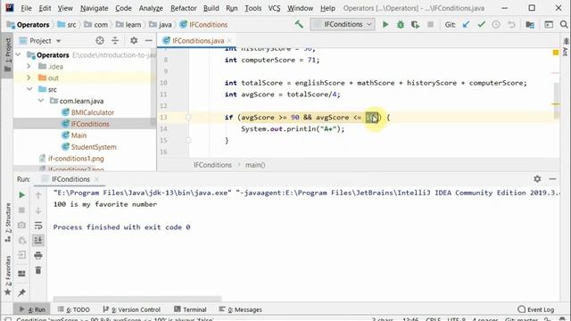
Task: Open the Build menu
Action: click(x=211, y=8)
